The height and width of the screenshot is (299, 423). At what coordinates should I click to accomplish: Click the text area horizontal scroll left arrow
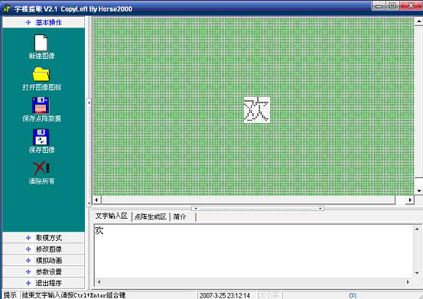[x=99, y=282]
